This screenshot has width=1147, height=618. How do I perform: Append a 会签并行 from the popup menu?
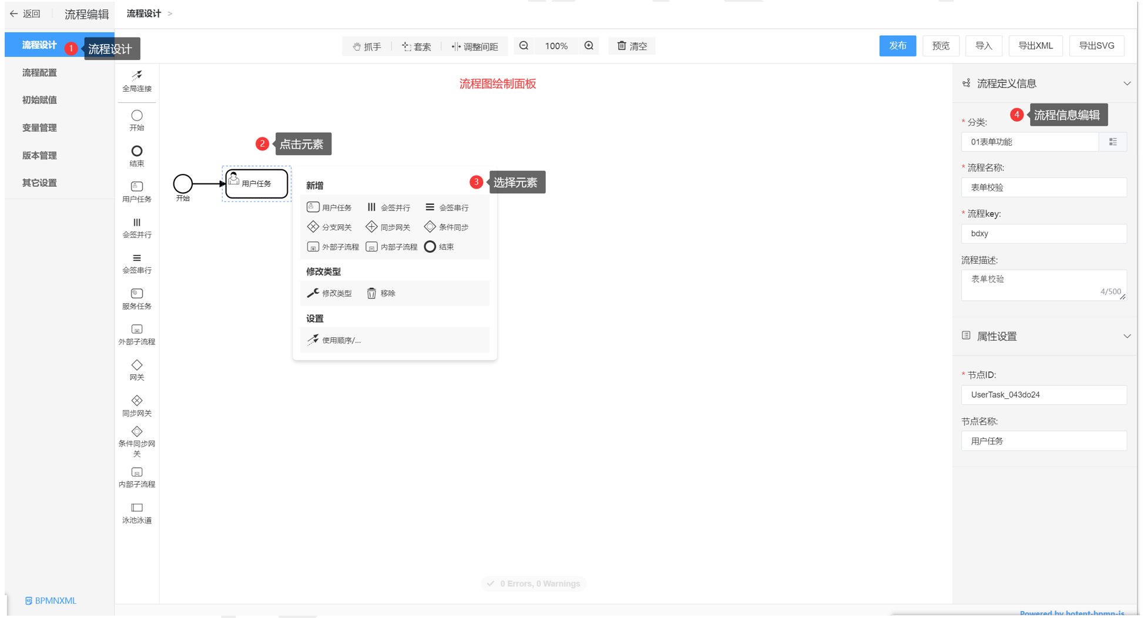pos(388,207)
